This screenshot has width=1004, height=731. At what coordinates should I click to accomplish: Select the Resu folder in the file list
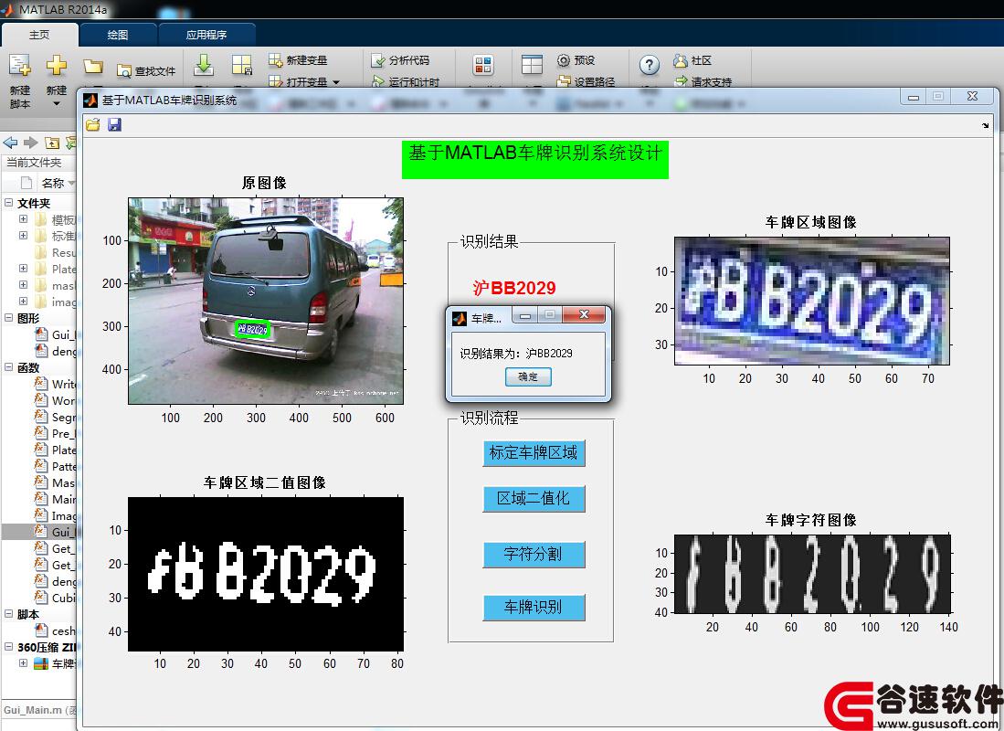[55, 252]
